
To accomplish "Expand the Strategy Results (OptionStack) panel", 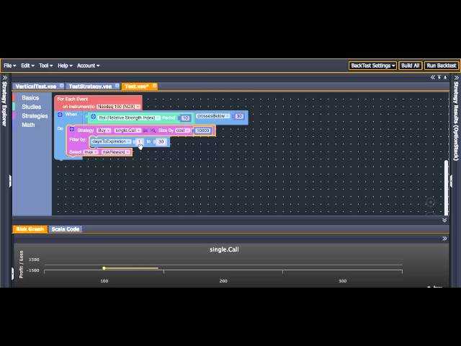I will 456,78.
